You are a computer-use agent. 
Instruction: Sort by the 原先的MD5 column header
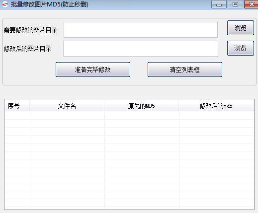tap(142, 106)
